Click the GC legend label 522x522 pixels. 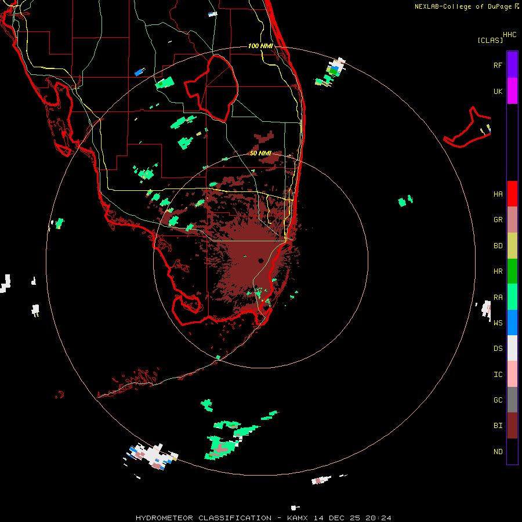(x=498, y=400)
